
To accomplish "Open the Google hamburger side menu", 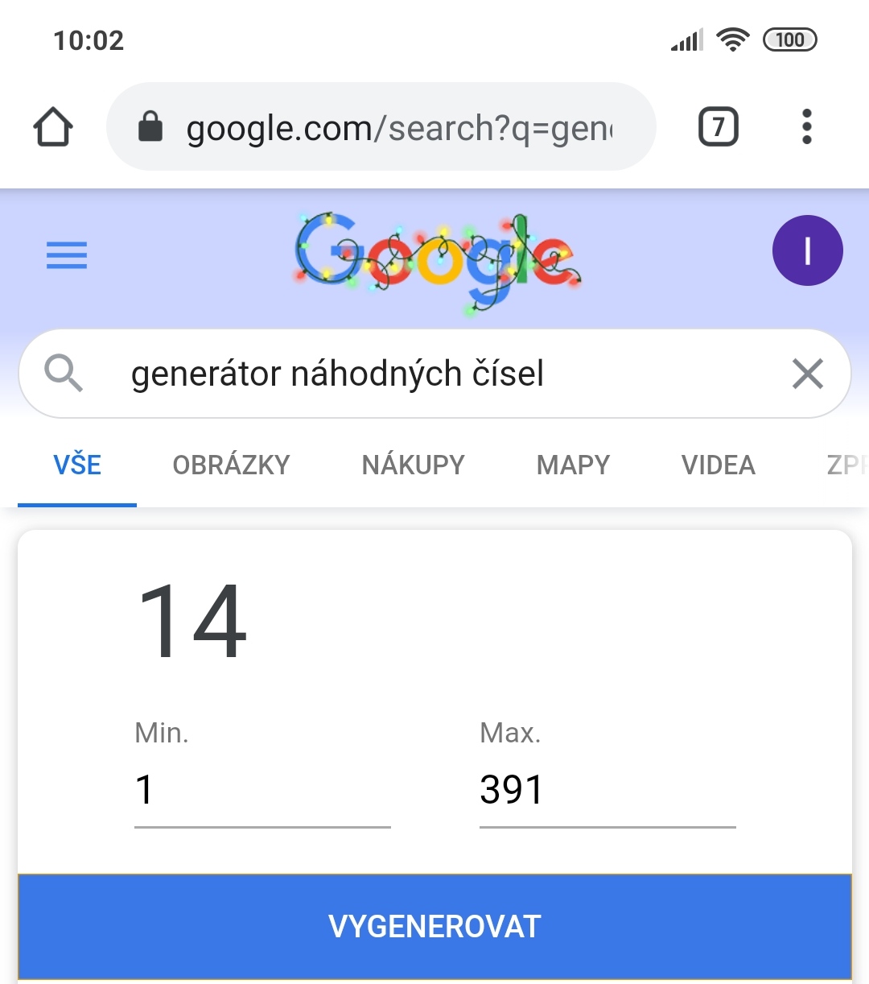I will click(67, 255).
